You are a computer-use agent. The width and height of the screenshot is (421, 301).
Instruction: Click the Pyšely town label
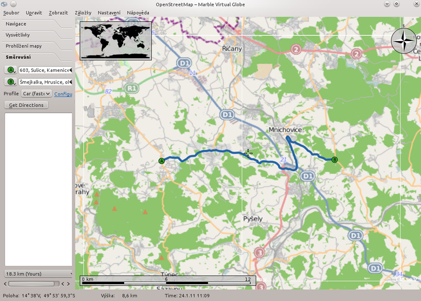[253, 219]
